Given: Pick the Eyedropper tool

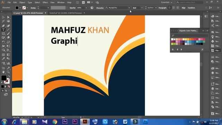Looking at the screenshot, I should point(3,59).
